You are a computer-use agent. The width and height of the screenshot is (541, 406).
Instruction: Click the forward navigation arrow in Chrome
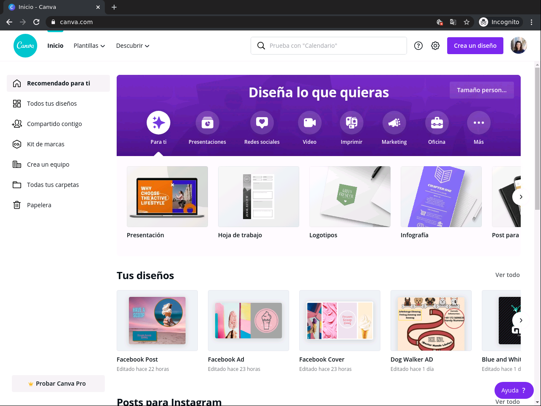pyautogui.click(x=23, y=22)
